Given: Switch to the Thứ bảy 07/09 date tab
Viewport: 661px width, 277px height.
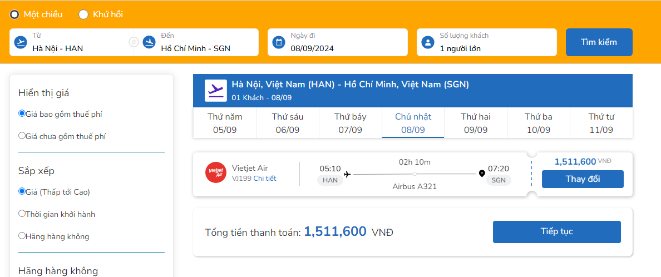Looking at the screenshot, I should (350, 123).
